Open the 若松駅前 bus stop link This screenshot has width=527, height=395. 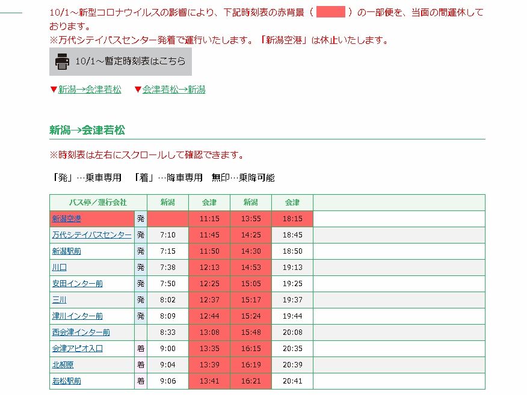click(67, 381)
